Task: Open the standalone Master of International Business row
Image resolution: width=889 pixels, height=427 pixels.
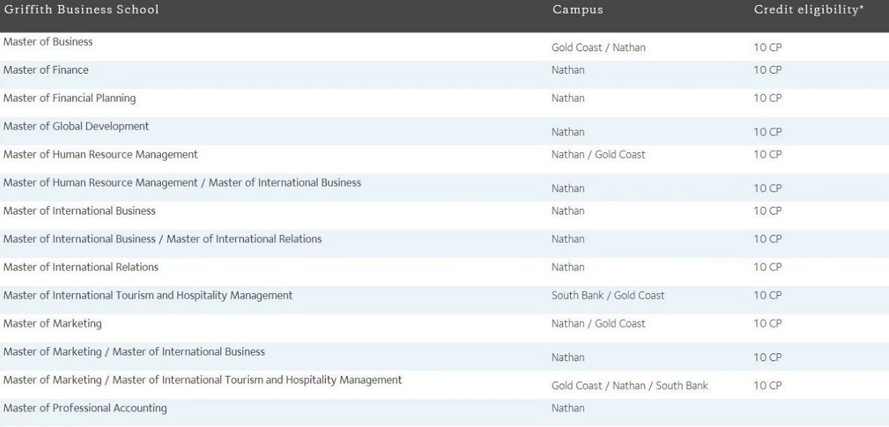Action: [79, 211]
